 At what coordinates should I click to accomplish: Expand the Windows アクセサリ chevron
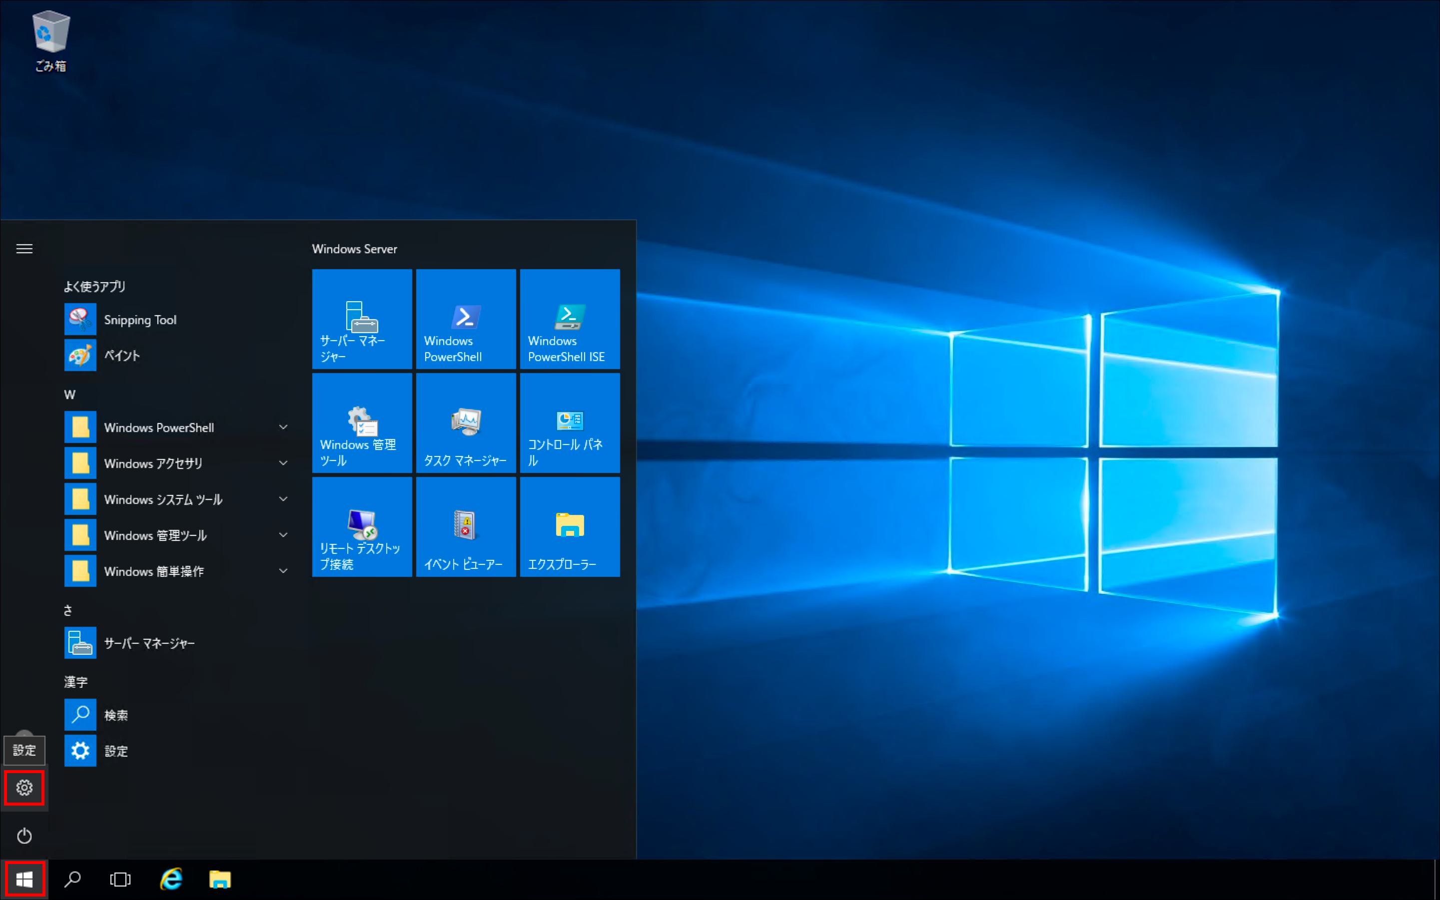pos(283,463)
